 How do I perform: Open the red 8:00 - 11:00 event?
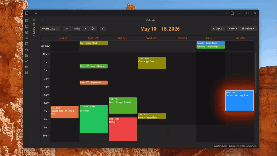(x=123, y=129)
